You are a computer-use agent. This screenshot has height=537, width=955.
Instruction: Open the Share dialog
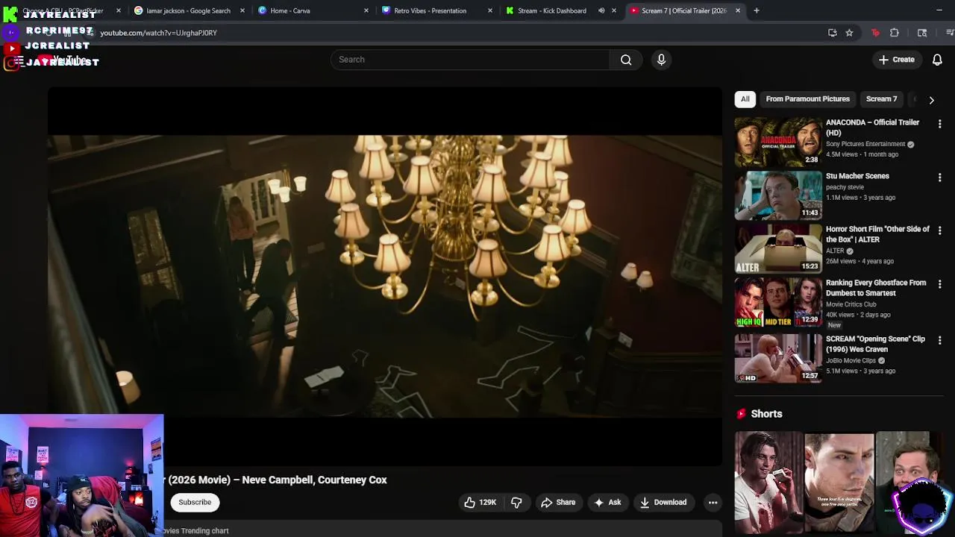point(558,502)
